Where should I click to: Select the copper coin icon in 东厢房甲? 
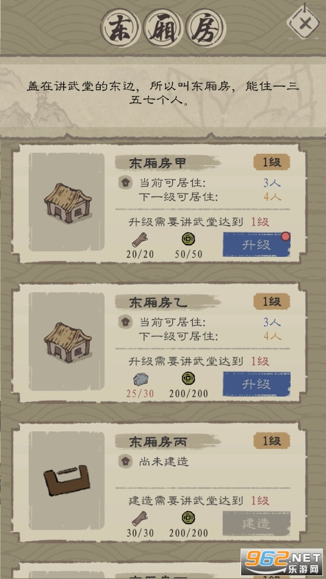tap(189, 239)
